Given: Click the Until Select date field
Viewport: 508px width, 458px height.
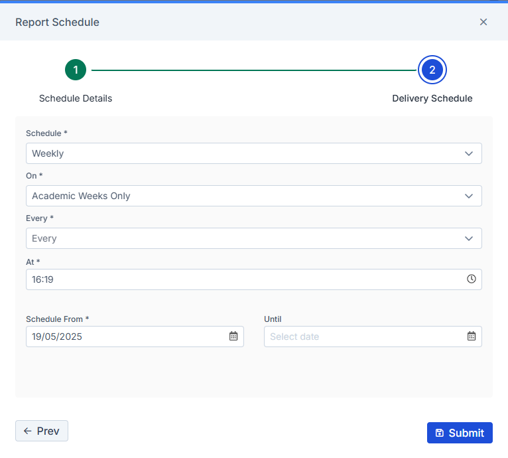Looking at the screenshot, I should (373, 337).
